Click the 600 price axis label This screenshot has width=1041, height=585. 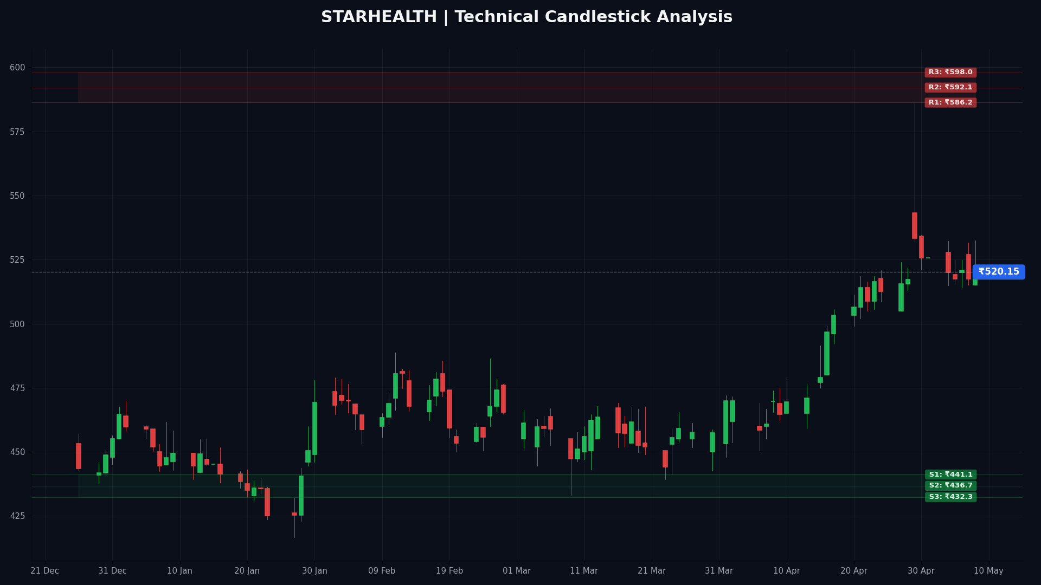click(17, 68)
